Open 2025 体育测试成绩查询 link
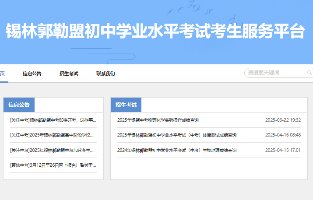The image size is (313, 200). pos(177,135)
